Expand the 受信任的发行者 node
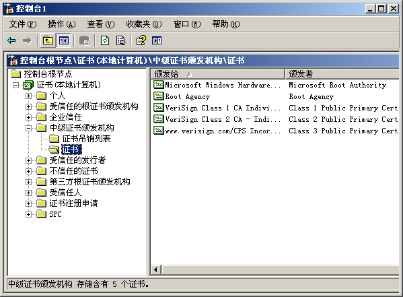The height and width of the screenshot is (297, 403). 28,160
